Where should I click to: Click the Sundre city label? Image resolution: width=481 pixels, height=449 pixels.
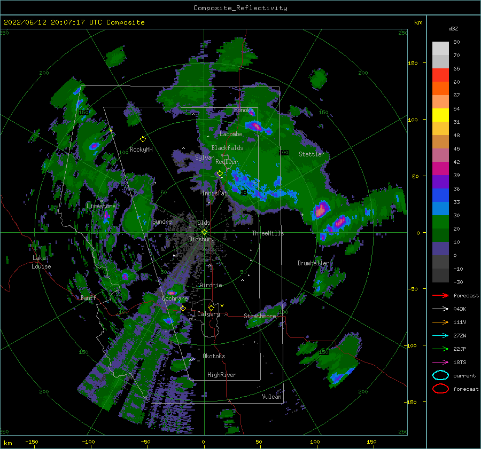tap(162, 221)
